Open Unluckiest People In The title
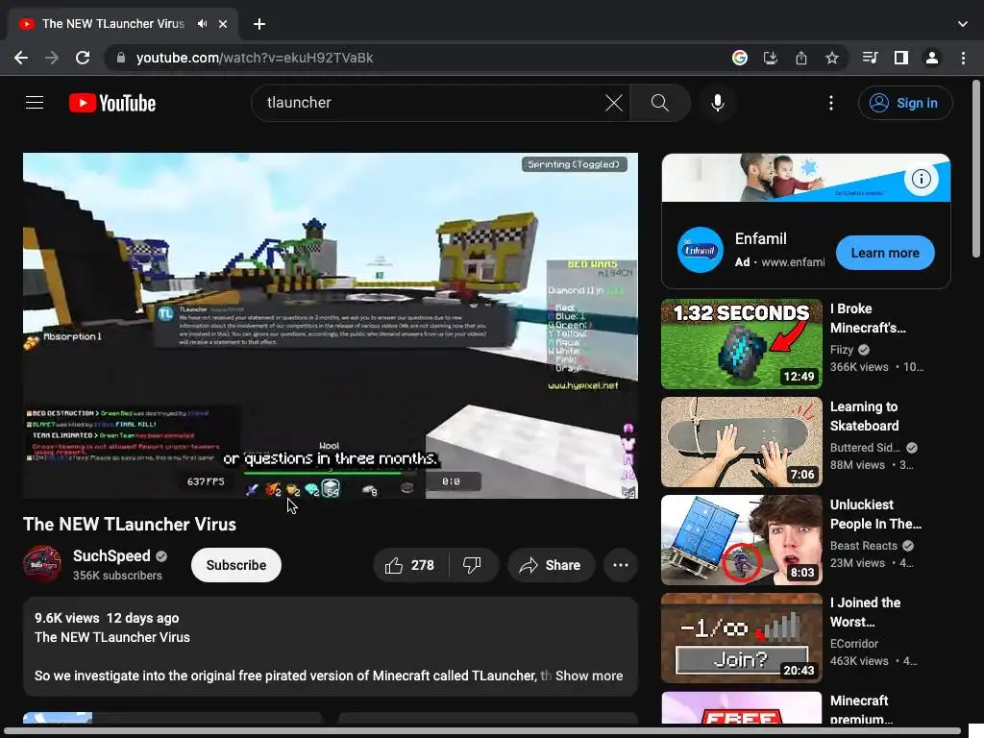The height and width of the screenshot is (738, 984). [876, 514]
